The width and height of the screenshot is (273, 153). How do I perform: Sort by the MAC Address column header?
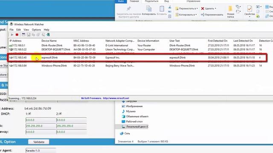coord(81,41)
